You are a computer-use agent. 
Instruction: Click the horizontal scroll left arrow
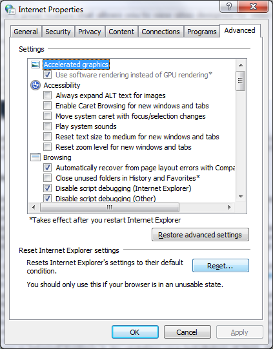tap(34, 208)
